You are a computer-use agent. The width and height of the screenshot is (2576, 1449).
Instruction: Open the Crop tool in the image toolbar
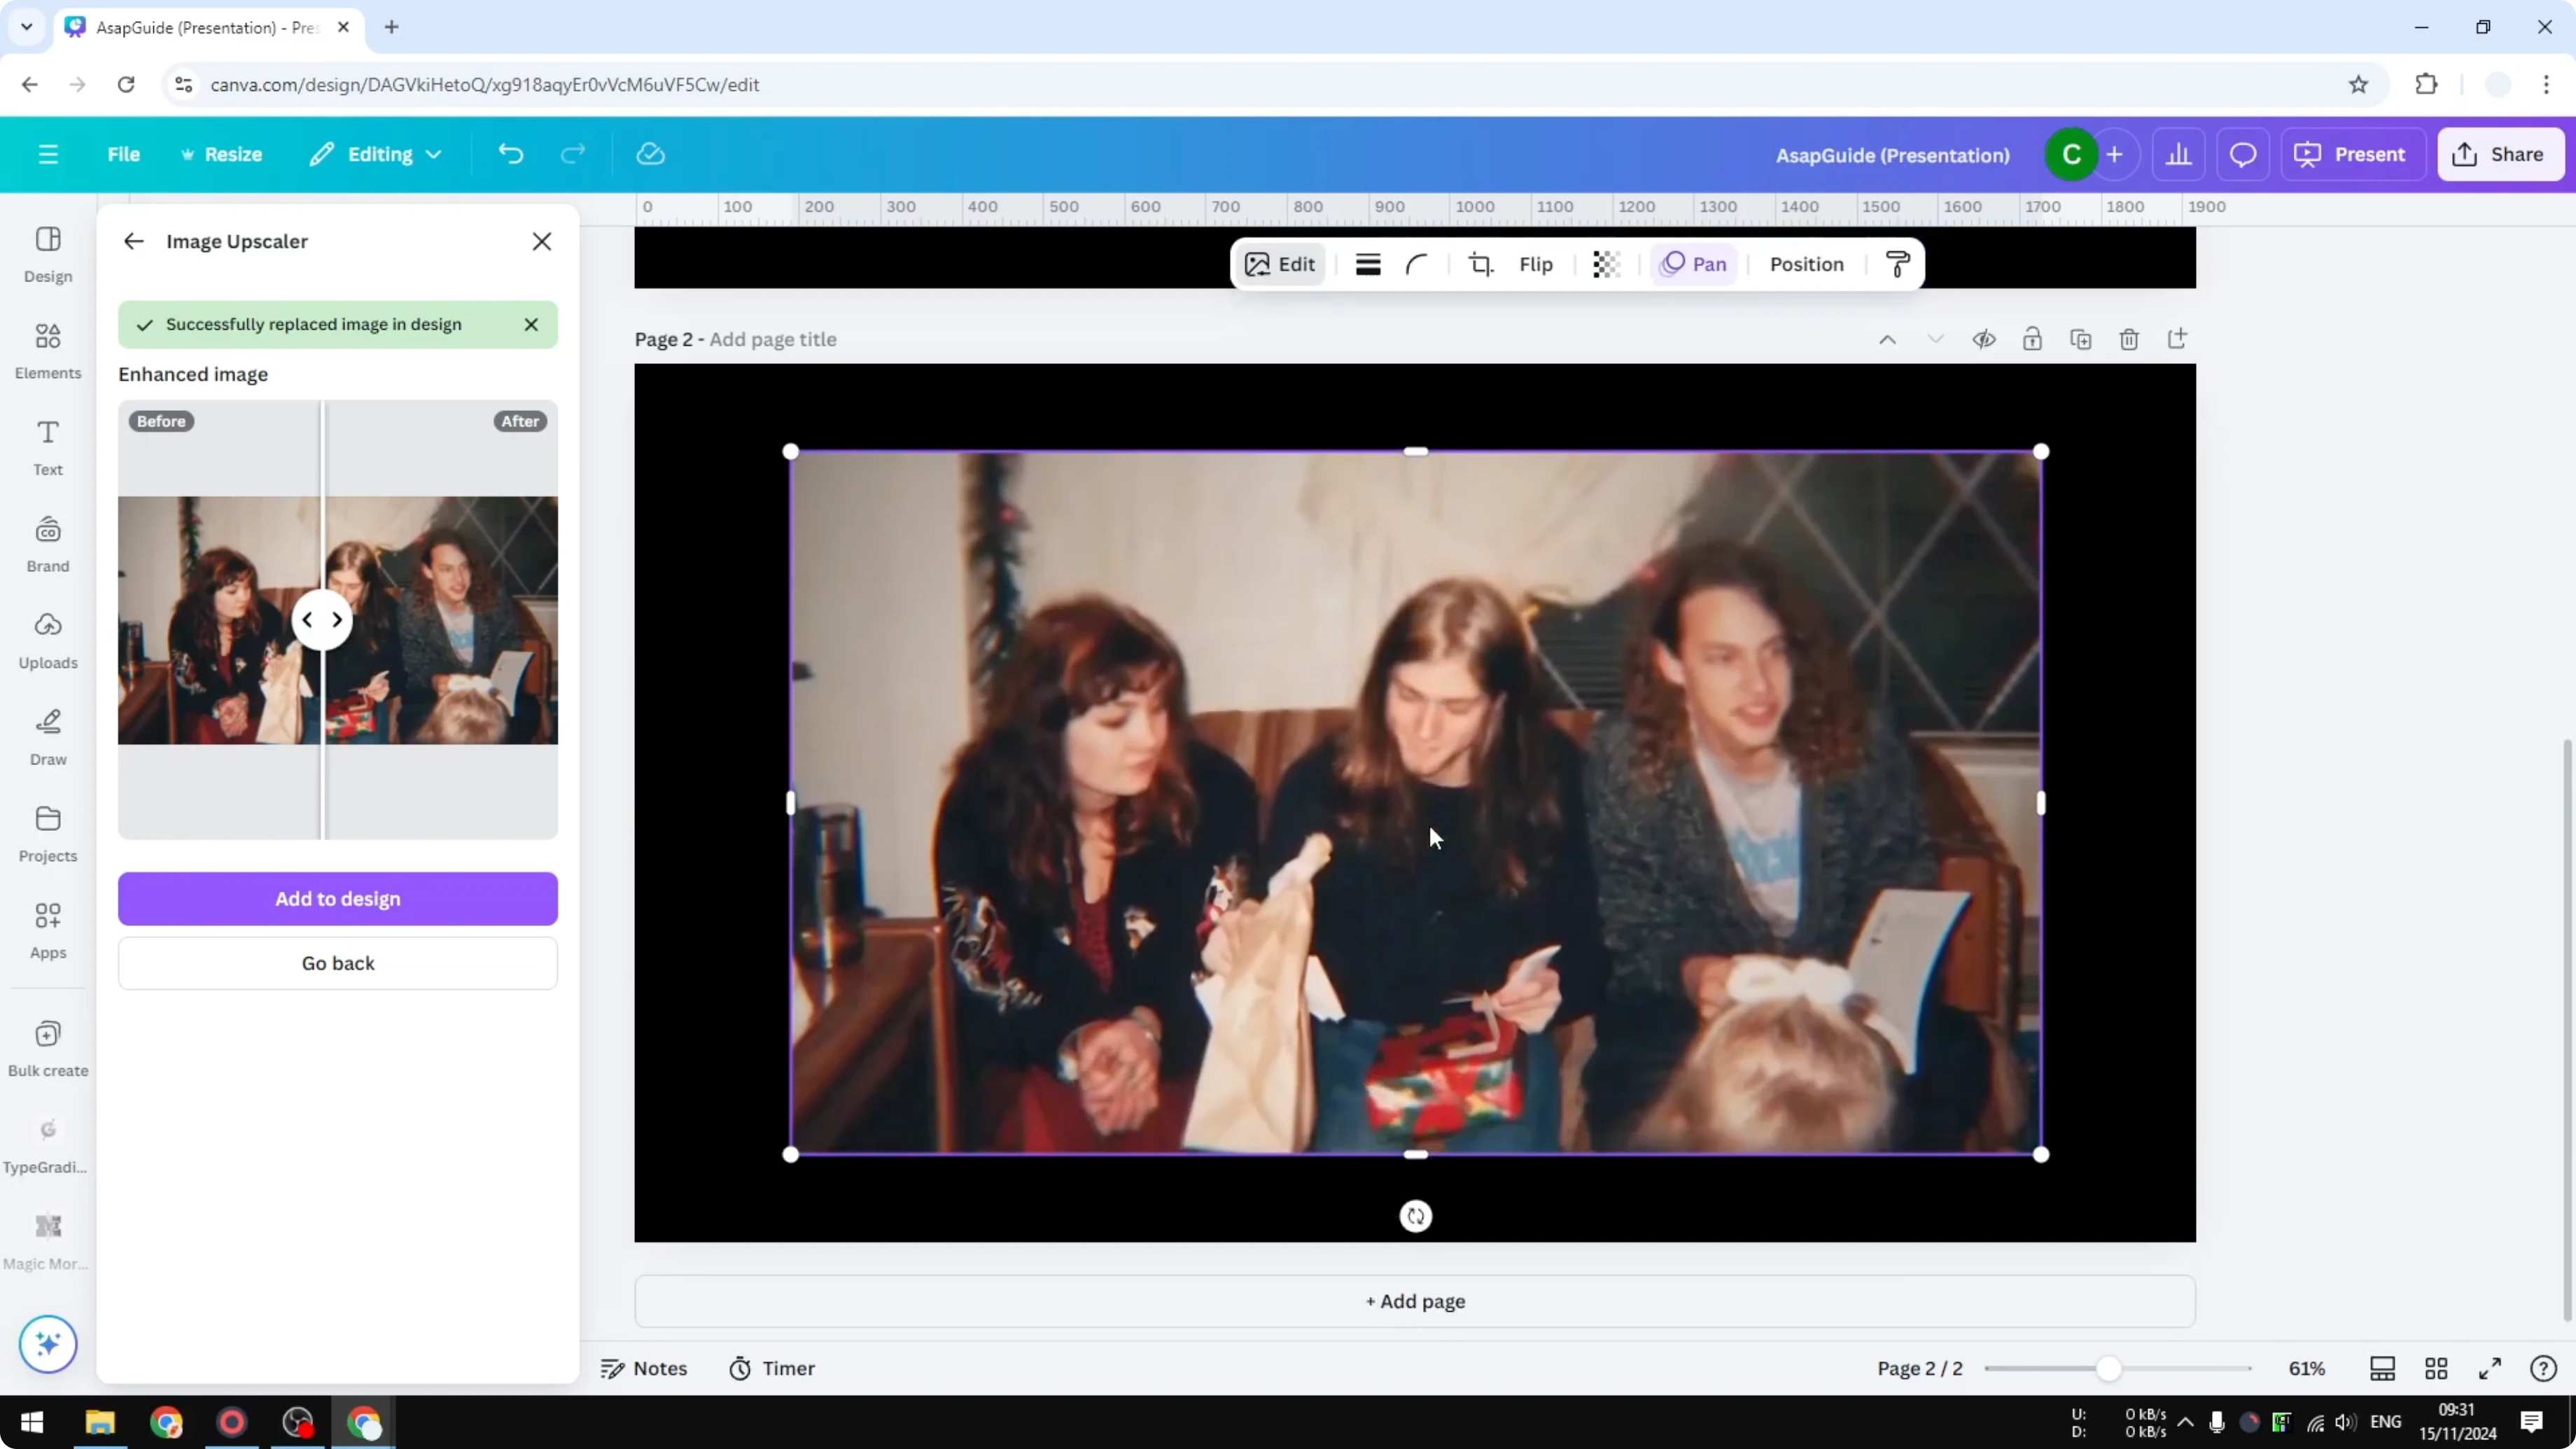click(x=1481, y=264)
